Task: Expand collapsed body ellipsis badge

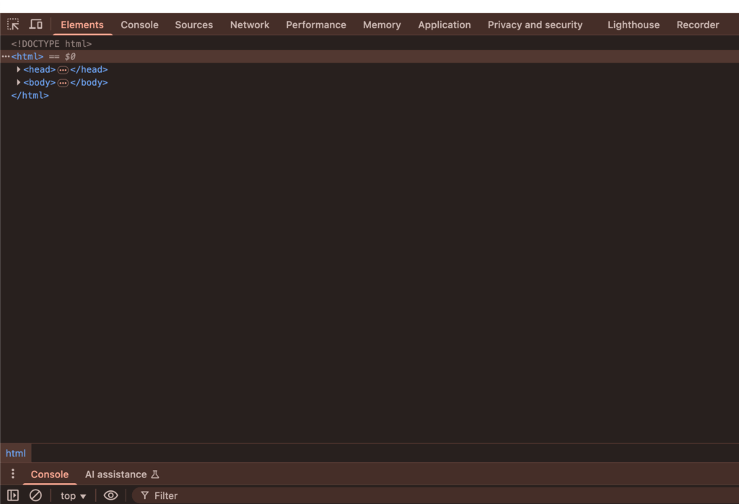Action: 63,83
